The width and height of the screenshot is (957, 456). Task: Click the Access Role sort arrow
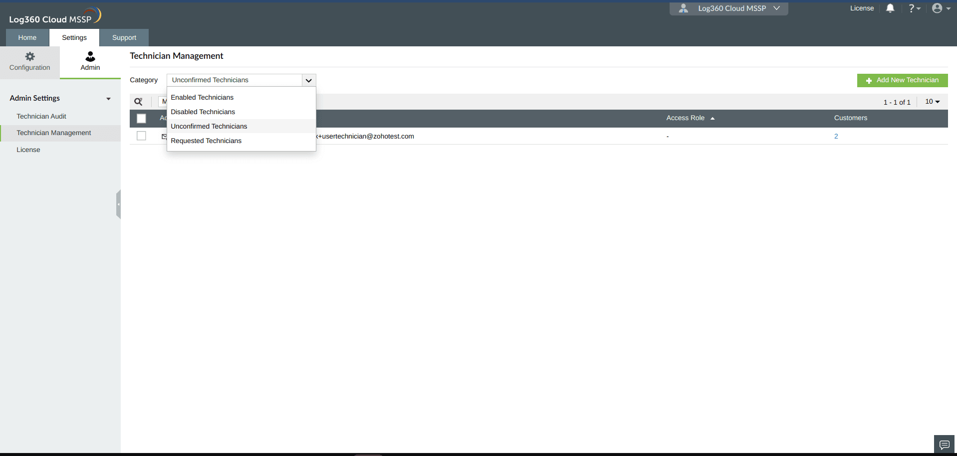coord(713,119)
